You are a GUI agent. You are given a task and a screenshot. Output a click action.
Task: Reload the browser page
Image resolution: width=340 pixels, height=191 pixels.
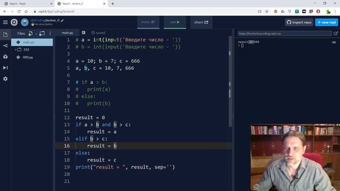[x=19, y=12]
